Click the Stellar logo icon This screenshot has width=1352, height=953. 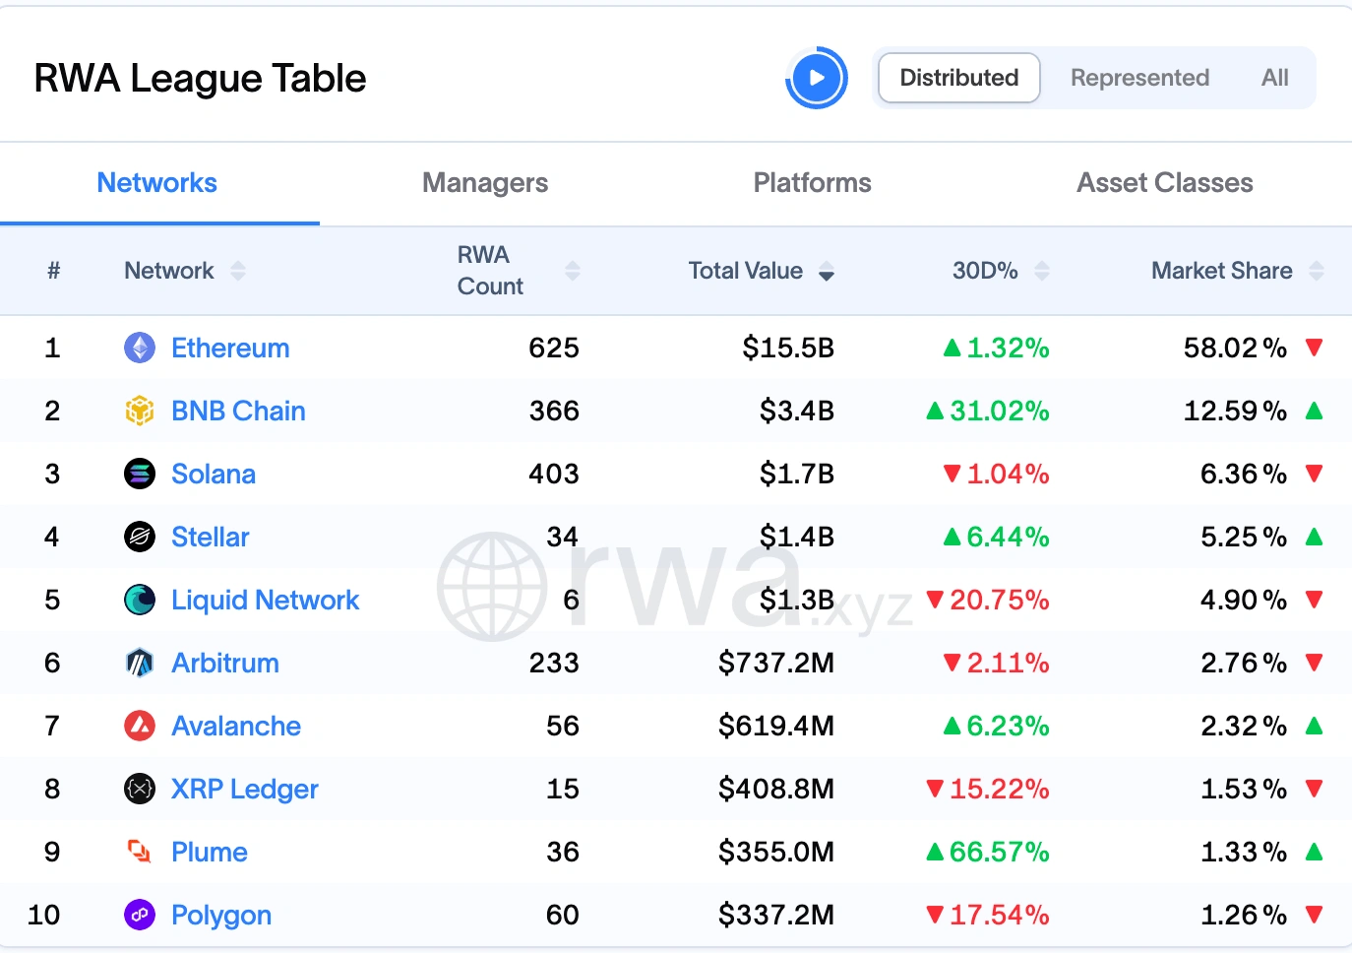click(140, 537)
